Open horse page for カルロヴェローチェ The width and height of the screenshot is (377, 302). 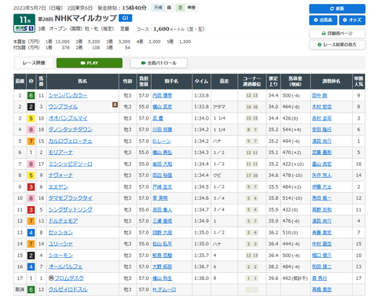tap(71, 141)
